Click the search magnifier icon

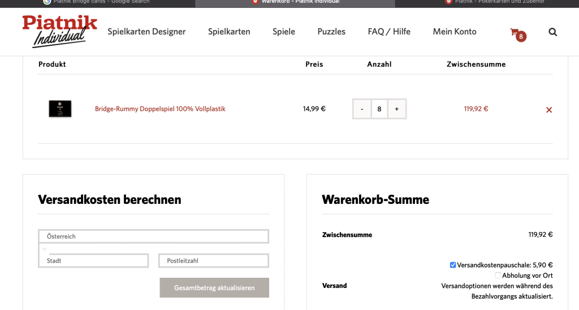pos(552,32)
